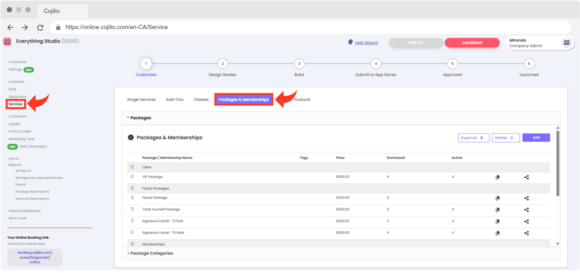Share Signature Facial - 5 Pack
The width and height of the screenshot is (580, 273).
(527, 221)
